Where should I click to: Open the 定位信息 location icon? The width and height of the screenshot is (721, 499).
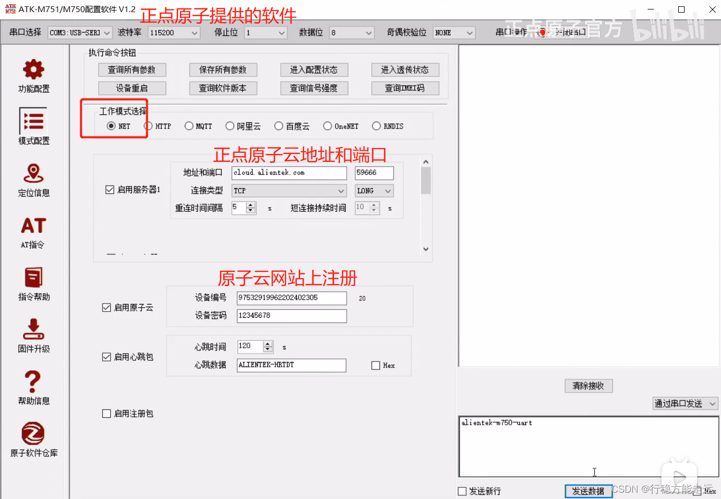[x=33, y=173]
